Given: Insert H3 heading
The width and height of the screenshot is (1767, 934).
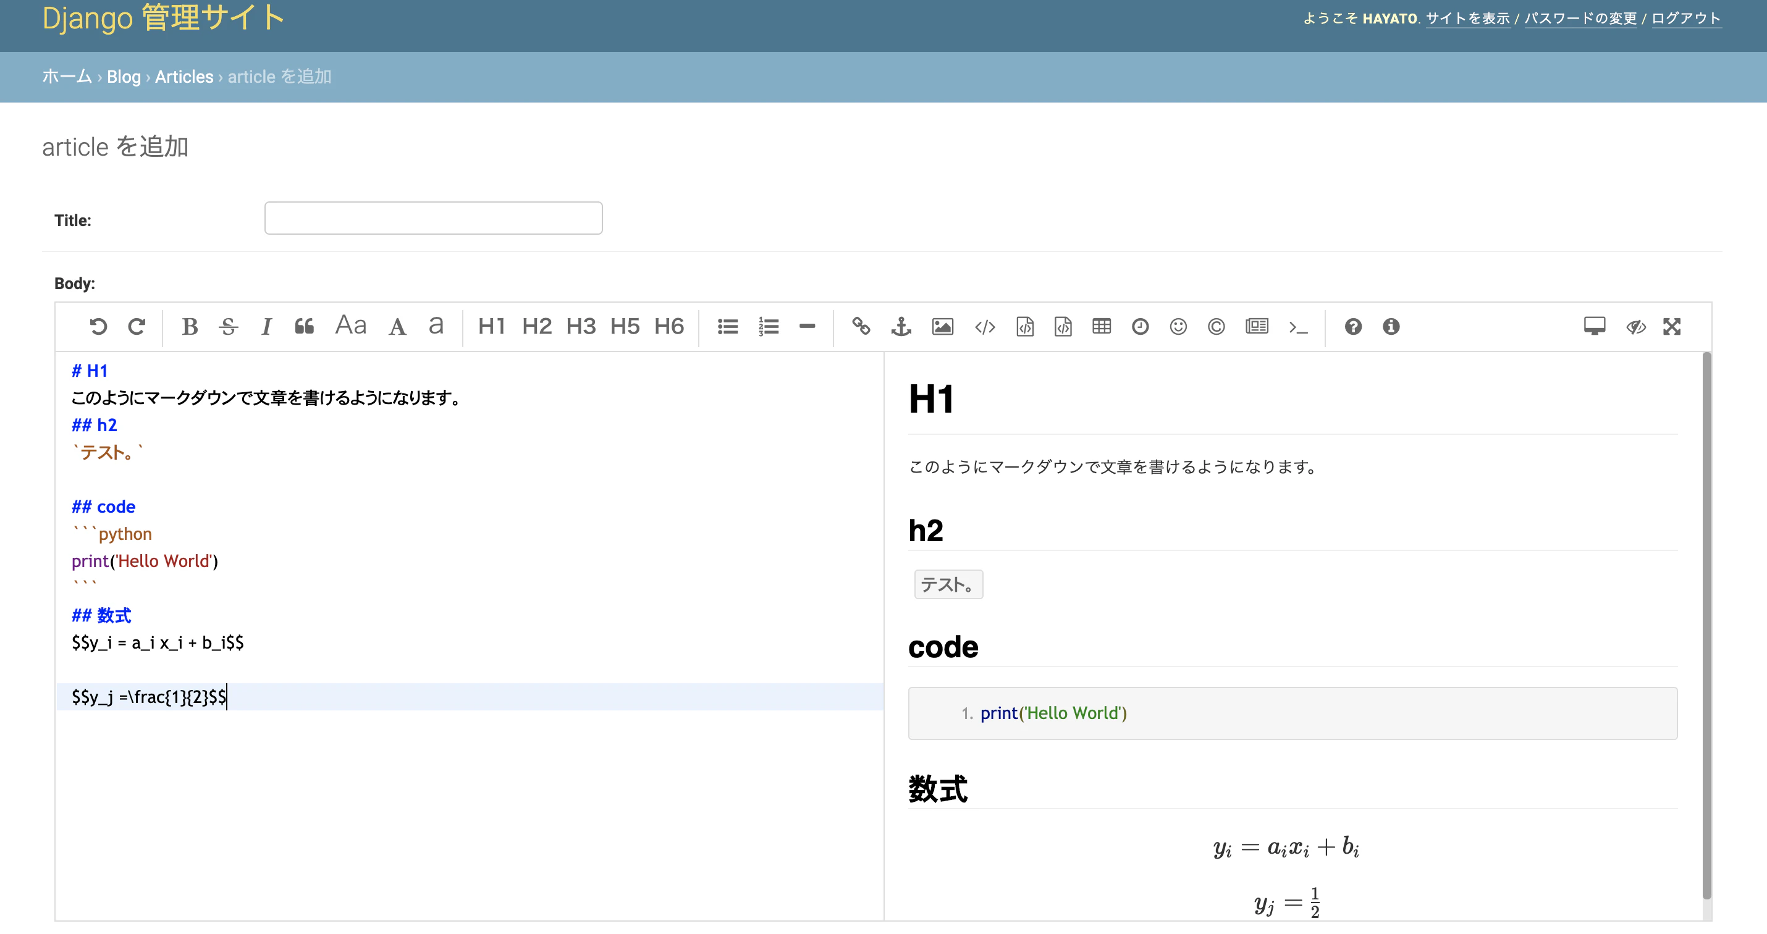Looking at the screenshot, I should coord(581,326).
